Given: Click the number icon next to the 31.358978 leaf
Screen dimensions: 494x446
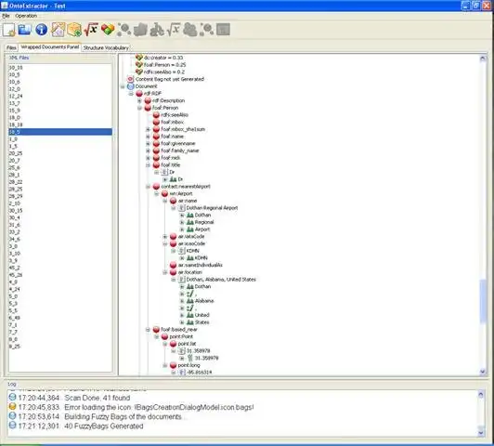Looking at the screenshot, I should click(x=190, y=358).
